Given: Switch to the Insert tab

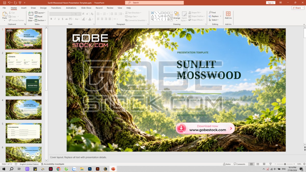Looking at the screenshot, I should coord(24,8).
